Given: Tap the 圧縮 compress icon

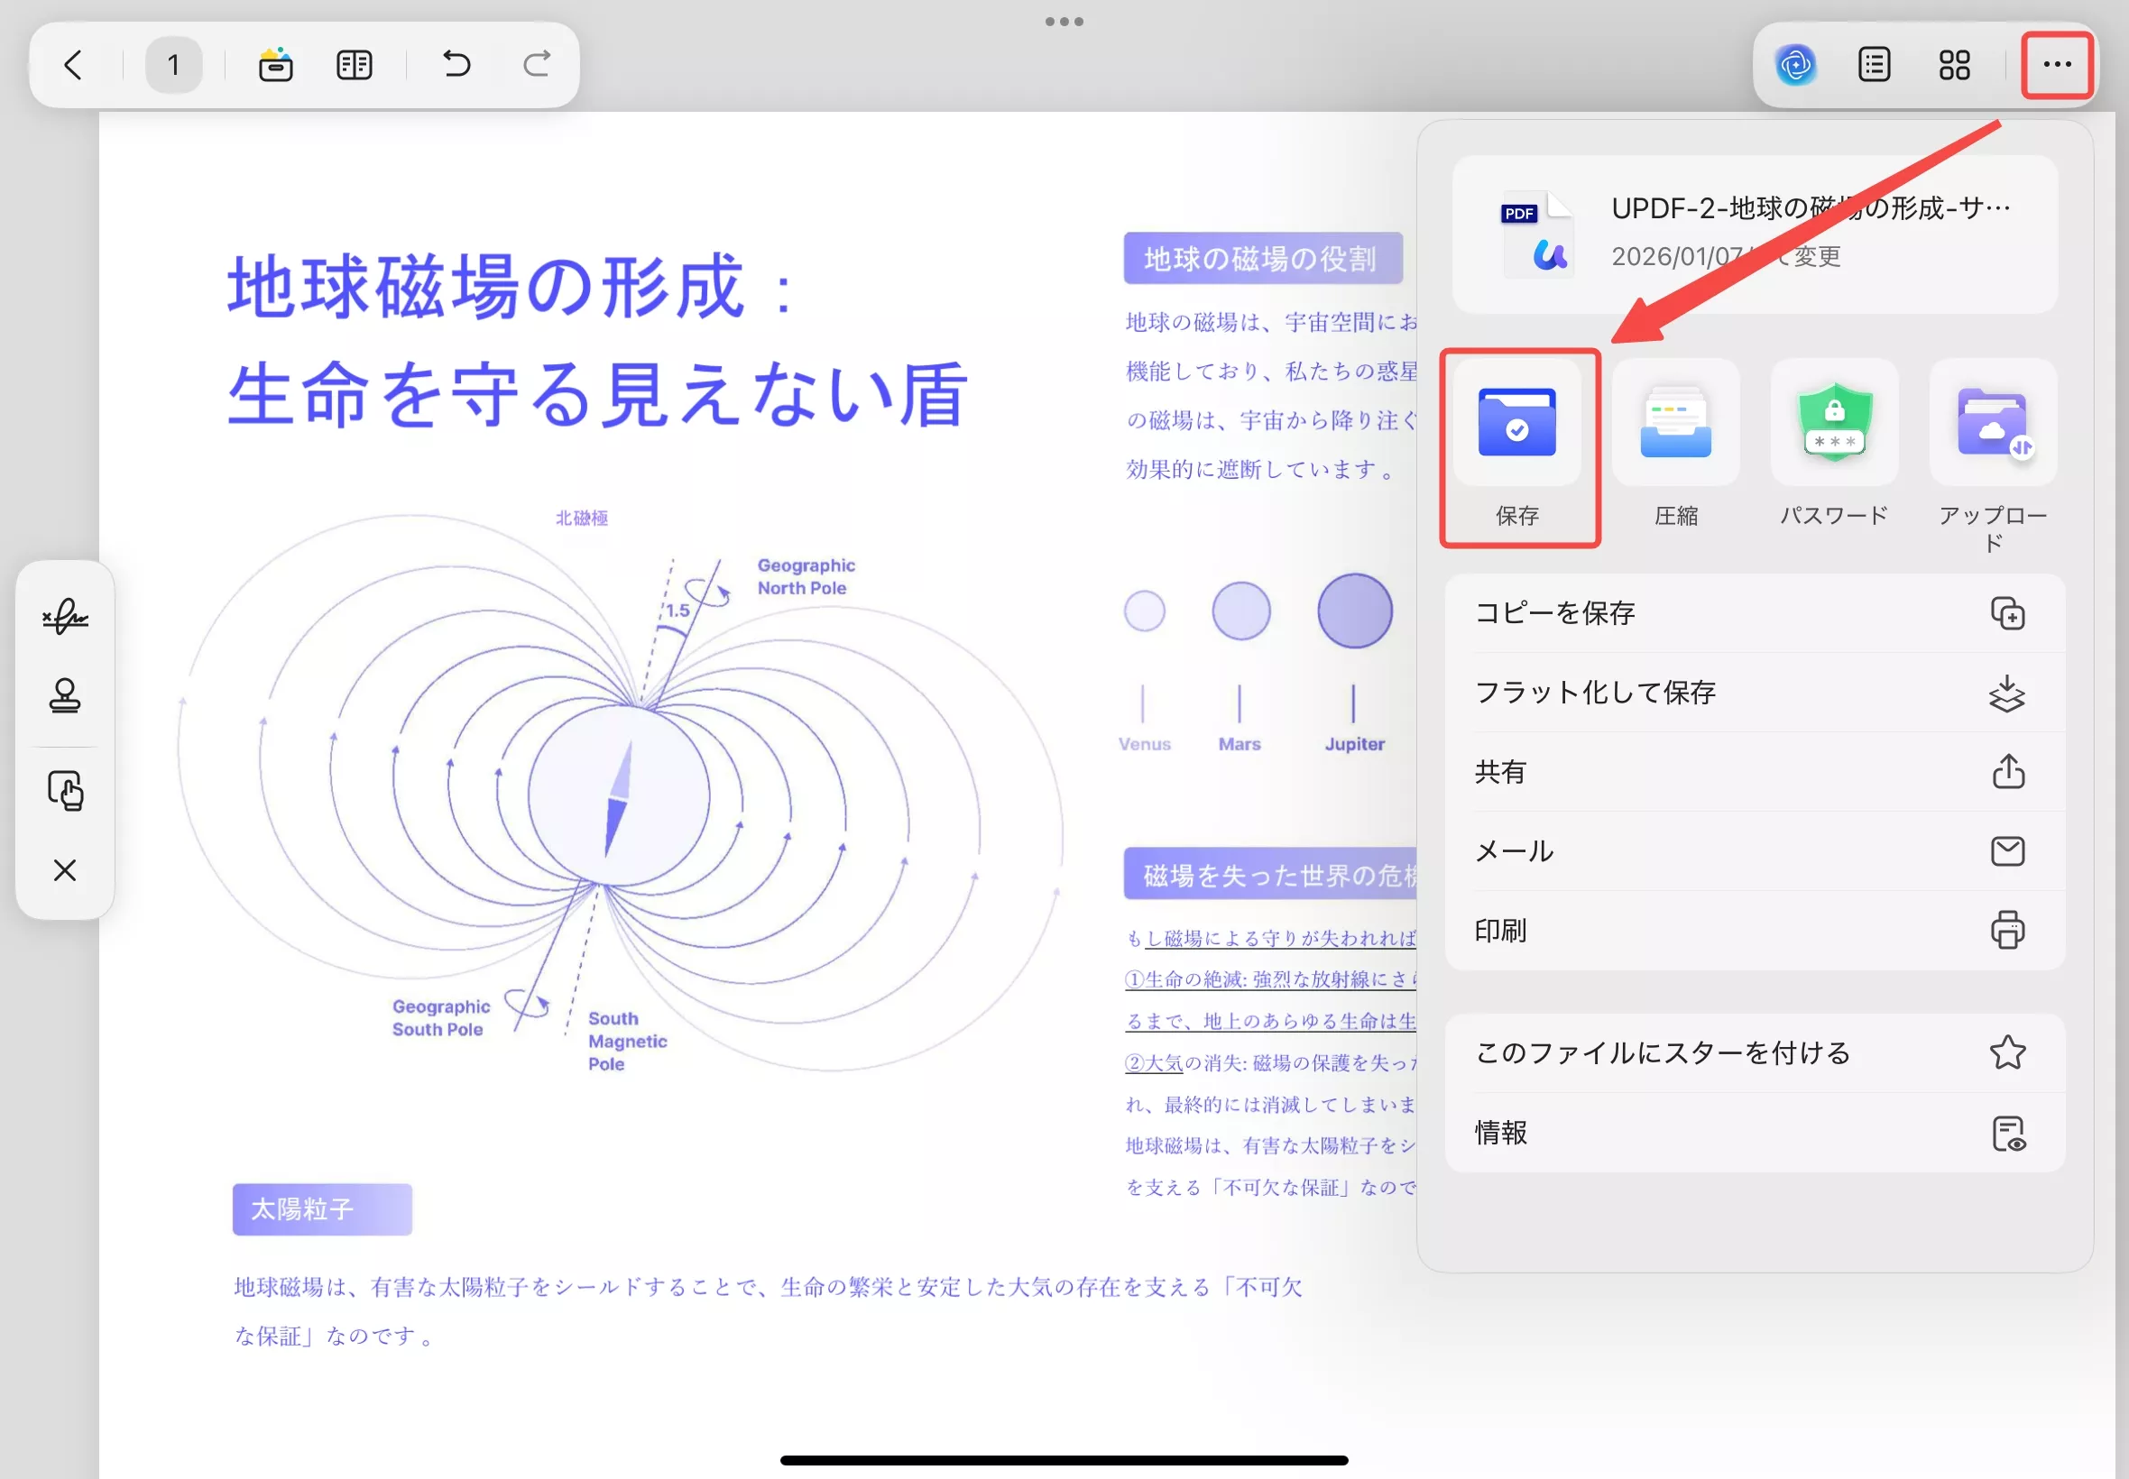Looking at the screenshot, I should (1676, 422).
